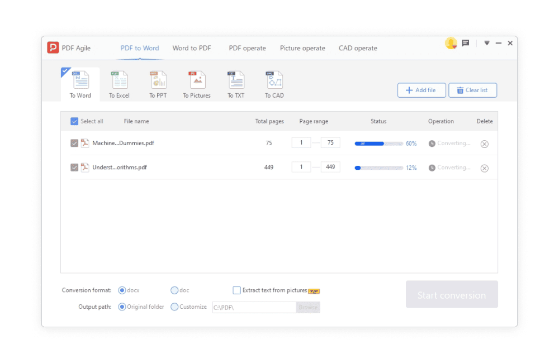The width and height of the screenshot is (559, 363).
Task: Toggle the Select all checkbox
Action: (74, 121)
